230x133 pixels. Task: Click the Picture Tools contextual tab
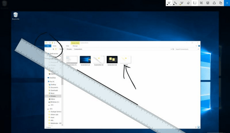tap(75, 43)
